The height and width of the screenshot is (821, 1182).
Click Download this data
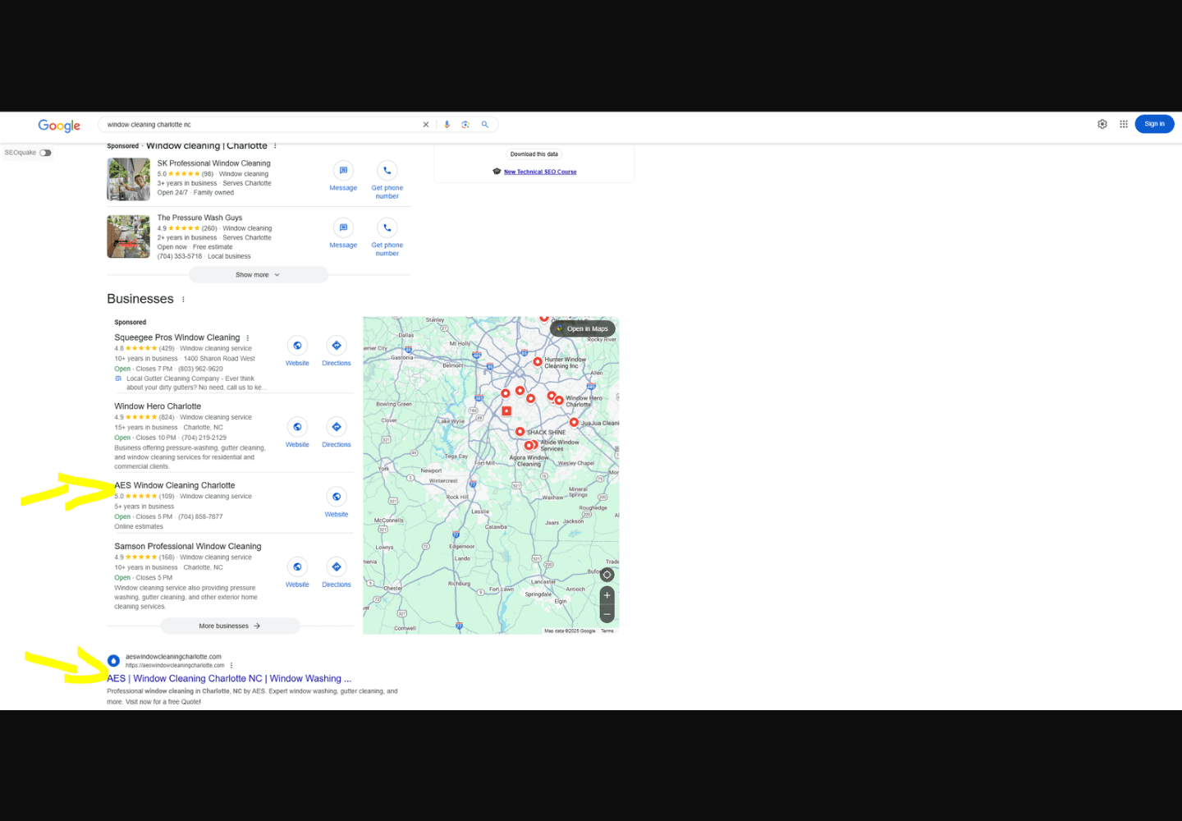534,154
